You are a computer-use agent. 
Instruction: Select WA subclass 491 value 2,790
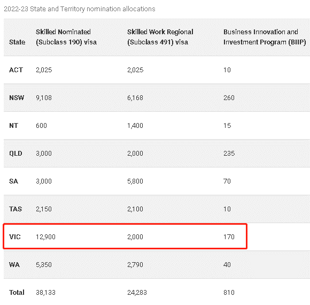(135, 265)
